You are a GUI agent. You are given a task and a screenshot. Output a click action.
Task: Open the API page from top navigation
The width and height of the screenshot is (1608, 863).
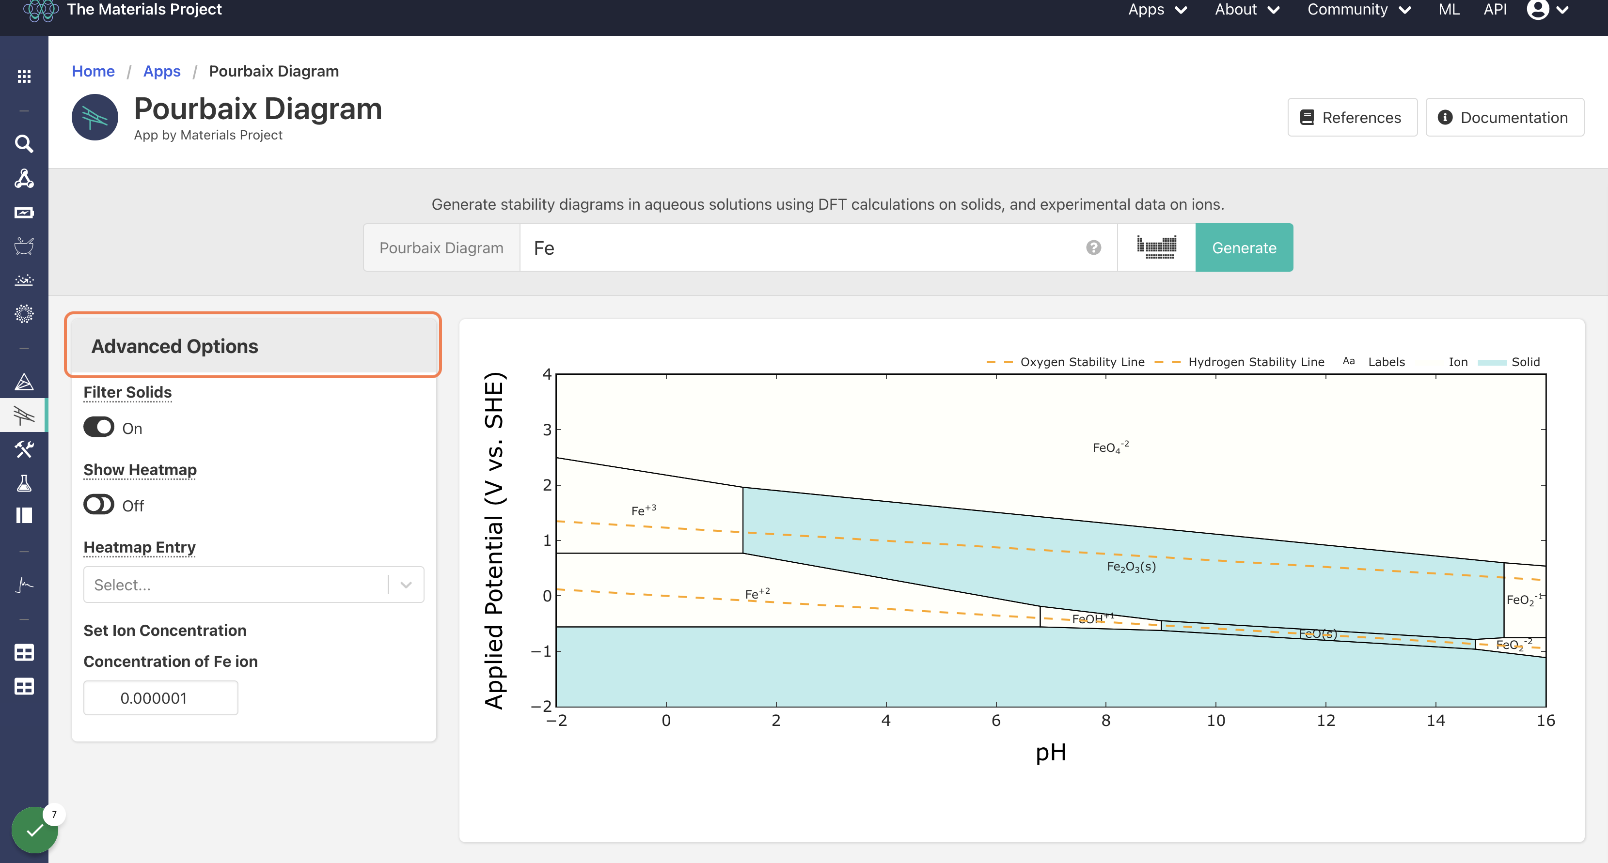tap(1495, 9)
